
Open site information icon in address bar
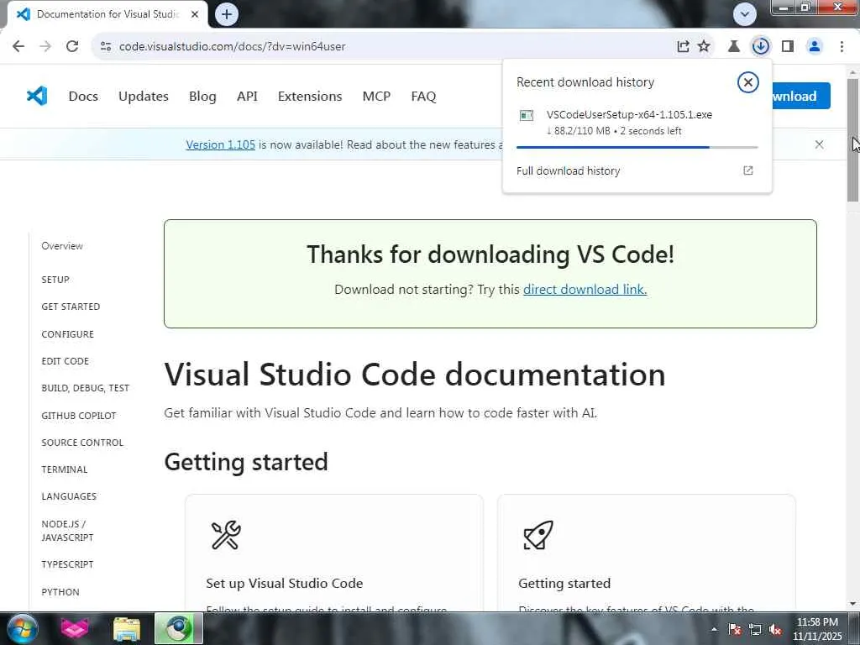[106, 47]
